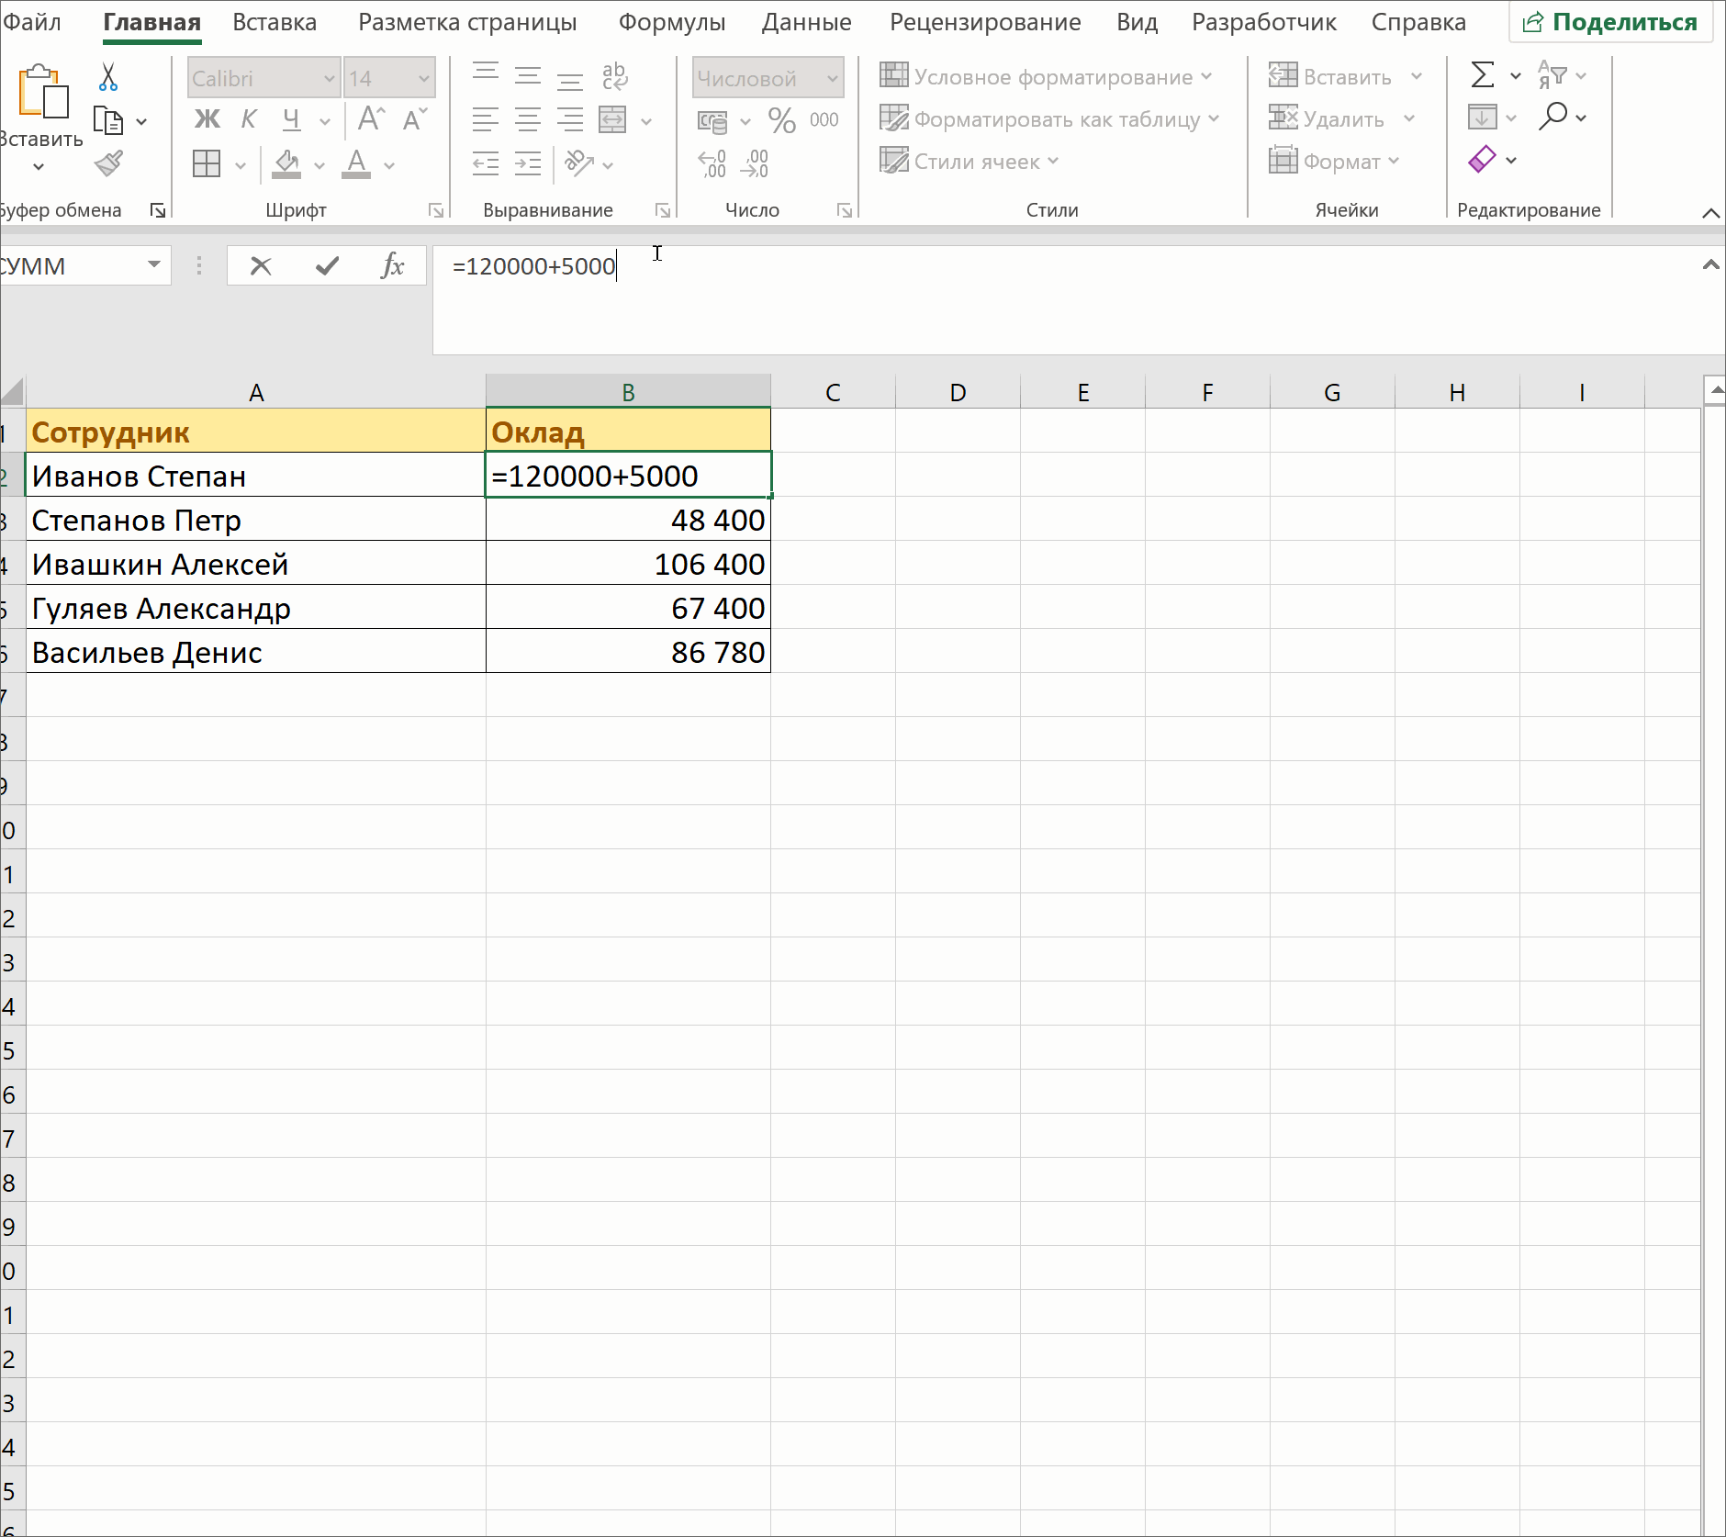This screenshot has height=1537, width=1726.
Task: Open the Borders icon in font group
Action: (x=207, y=164)
